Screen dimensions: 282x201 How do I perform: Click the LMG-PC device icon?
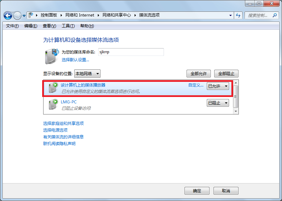[53, 104]
